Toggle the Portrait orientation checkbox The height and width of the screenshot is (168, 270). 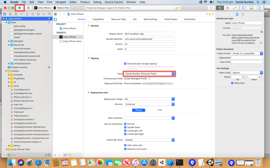pos(125,124)
